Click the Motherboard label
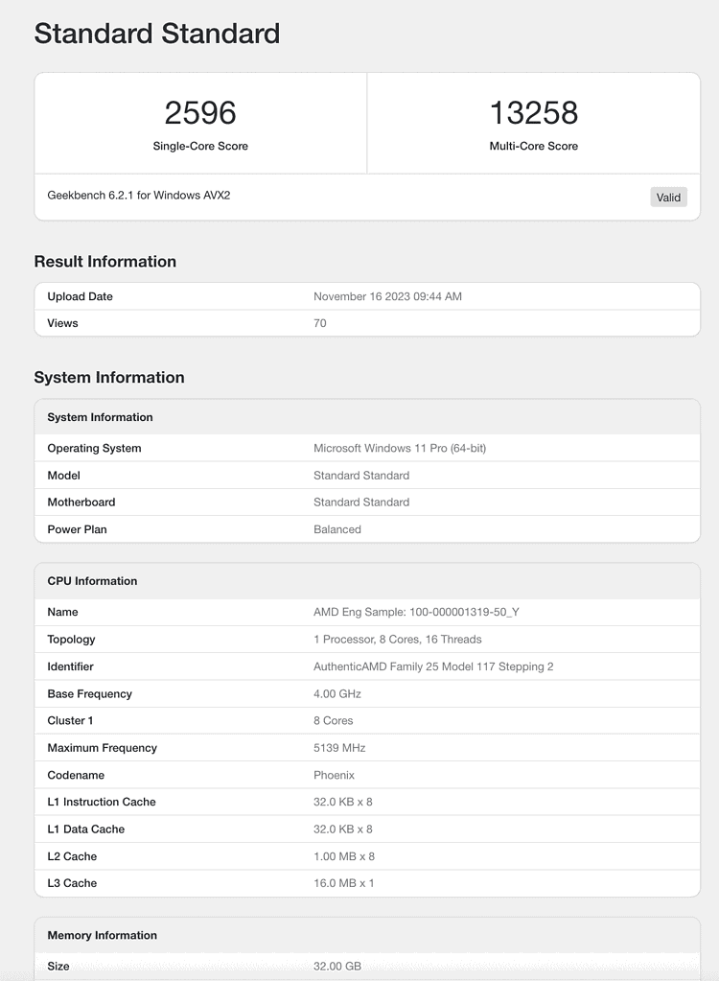This screenshot has width=719, height=981. pyautogui.click(x=81, y=502)
